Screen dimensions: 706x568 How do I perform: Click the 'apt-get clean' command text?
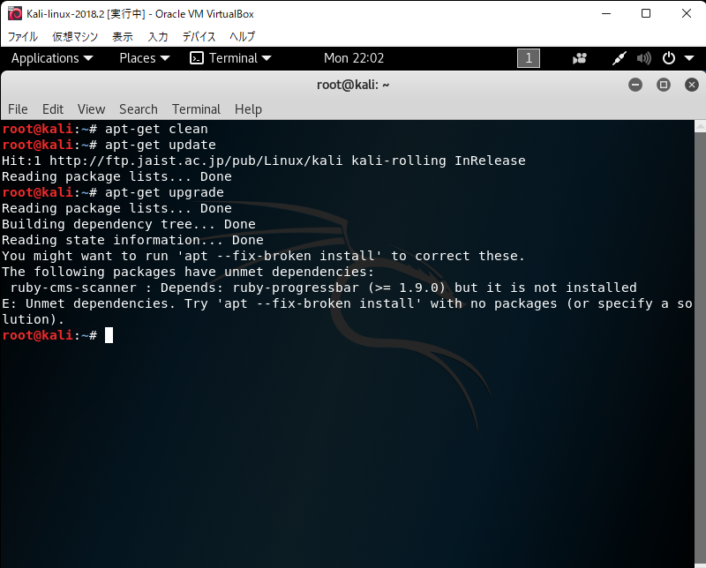[156, 129]
